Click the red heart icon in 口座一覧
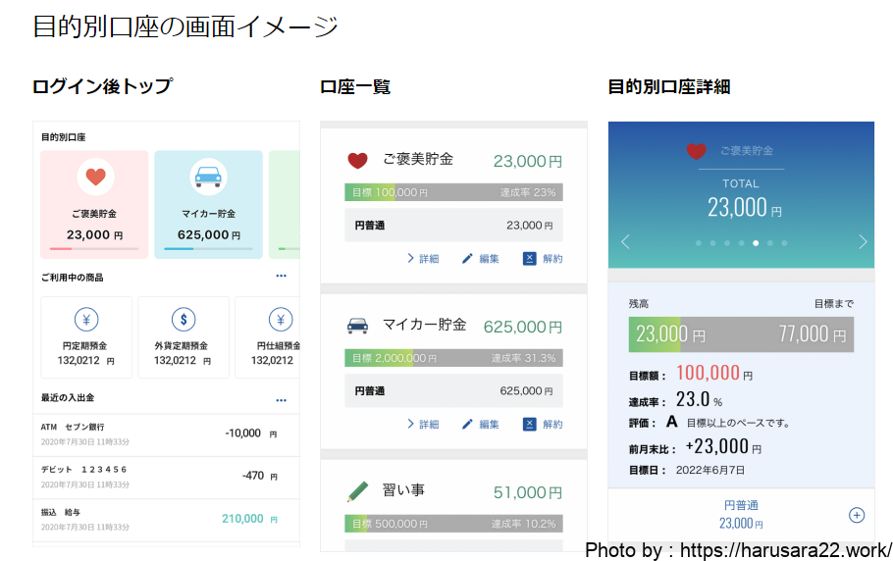The image size is (893, 561). pos(357,160)
